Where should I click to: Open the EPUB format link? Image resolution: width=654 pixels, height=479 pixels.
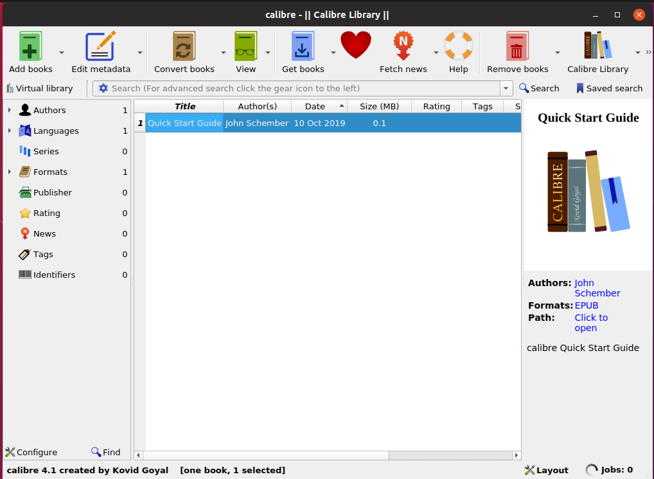[587, 305]
